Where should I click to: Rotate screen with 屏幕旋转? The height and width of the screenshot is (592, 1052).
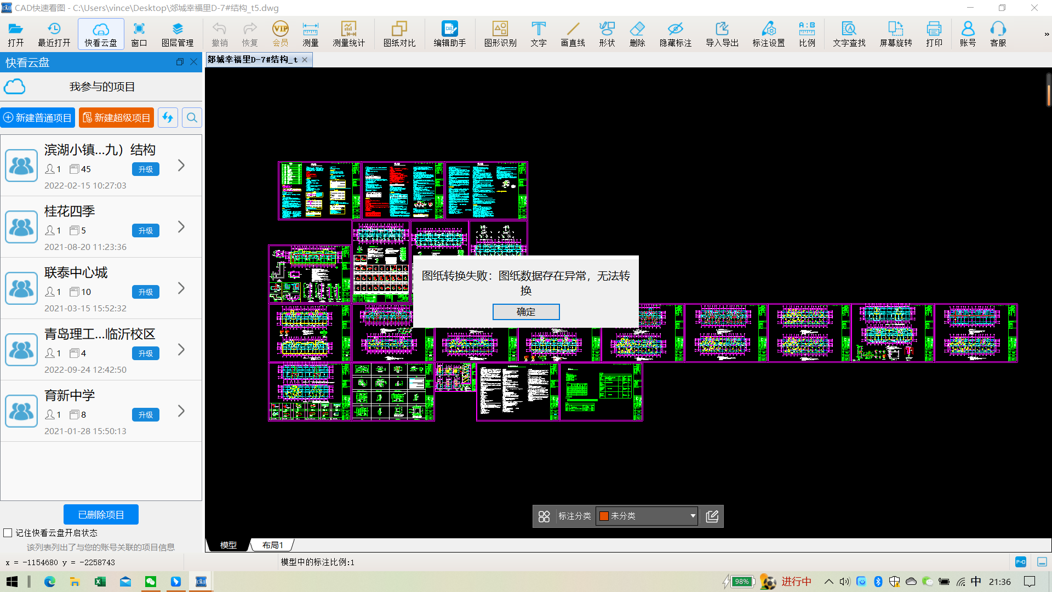(x=896, y=34)
